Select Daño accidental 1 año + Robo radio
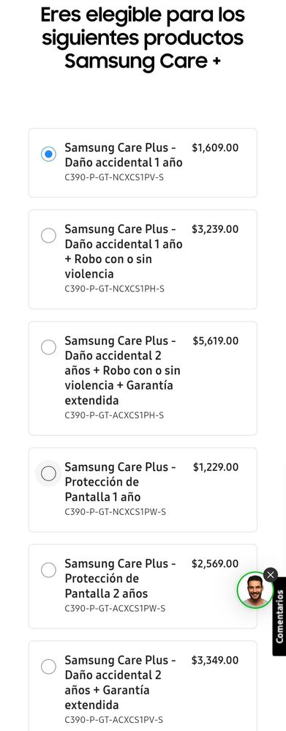The image size is (286, 731). click(48, 236)
